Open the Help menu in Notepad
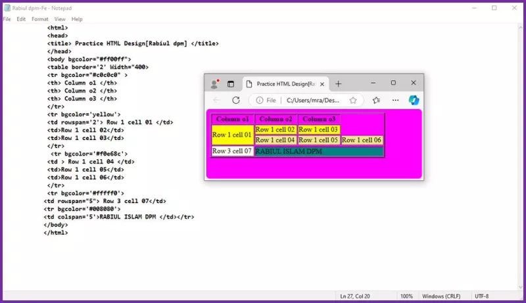The image size is (526, 303). [x=77, y=19]
